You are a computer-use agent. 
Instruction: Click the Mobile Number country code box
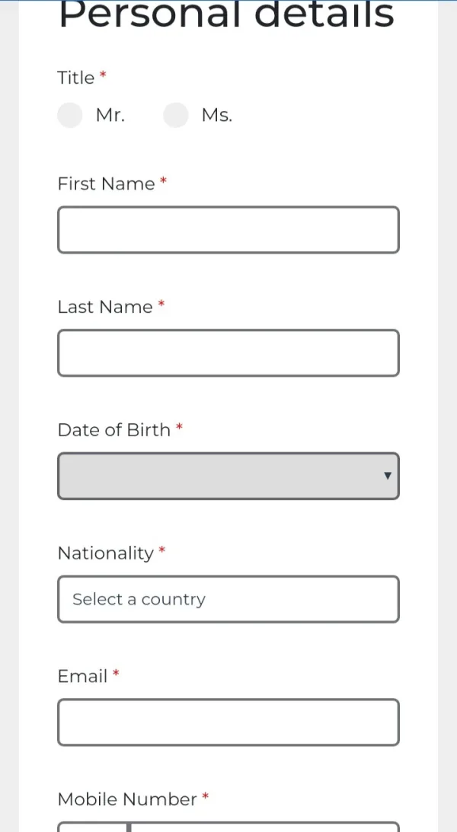click(x=92, y=827)
